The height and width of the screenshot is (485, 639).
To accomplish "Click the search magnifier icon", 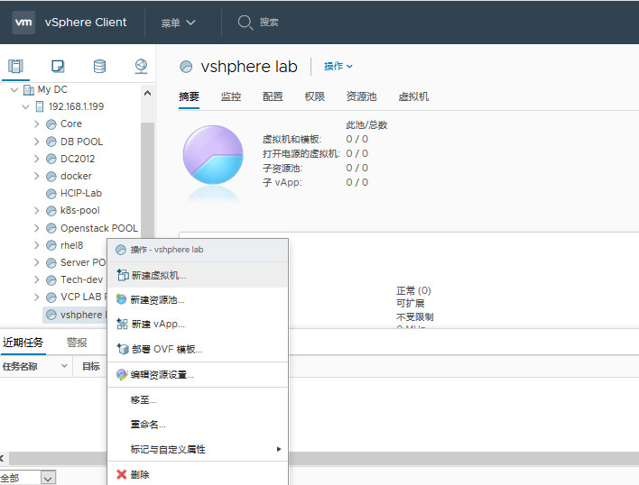I will tap(245, 23).
